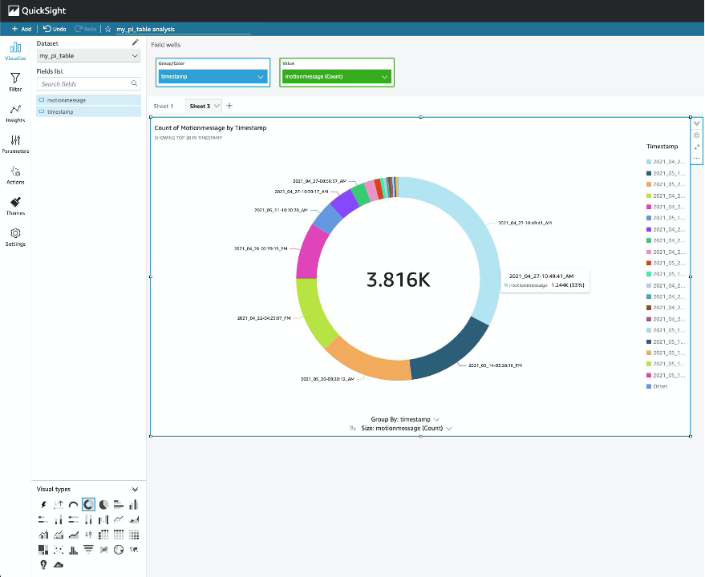The height and width of the screenshot is (577, 705).
Task: Click the Redo button
Action: click(86, 29)
